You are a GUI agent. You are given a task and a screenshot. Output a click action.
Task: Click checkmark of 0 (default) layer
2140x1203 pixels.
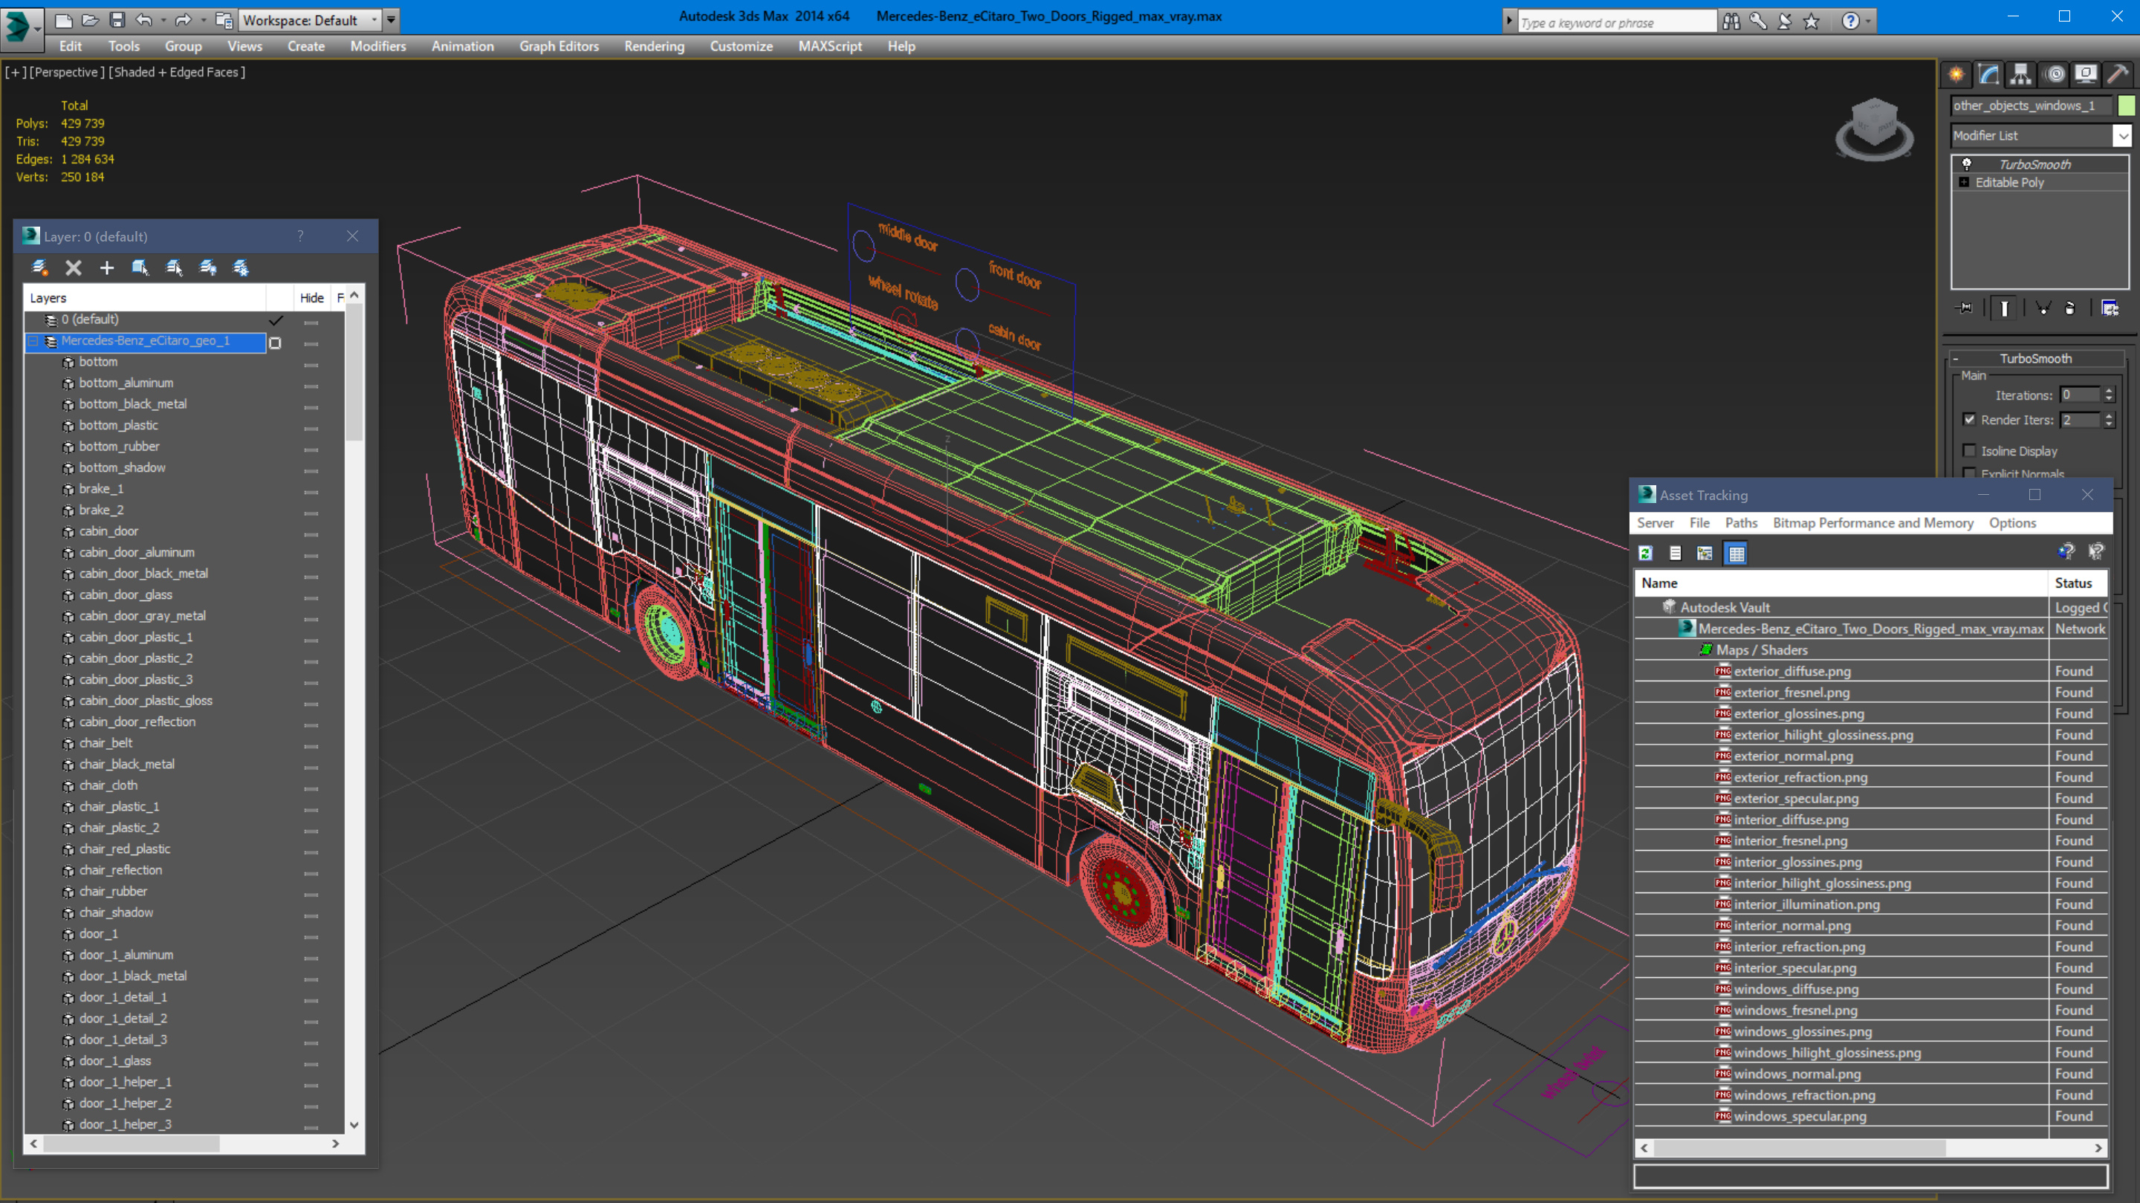276,320
